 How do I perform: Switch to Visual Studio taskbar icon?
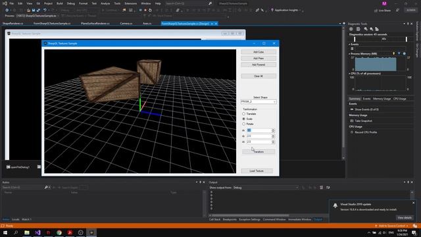(37, 232)
